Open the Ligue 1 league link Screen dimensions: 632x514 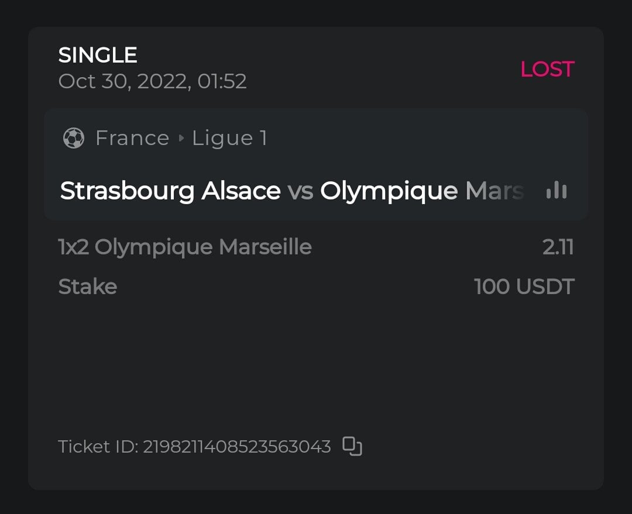(x=229, y=138)
